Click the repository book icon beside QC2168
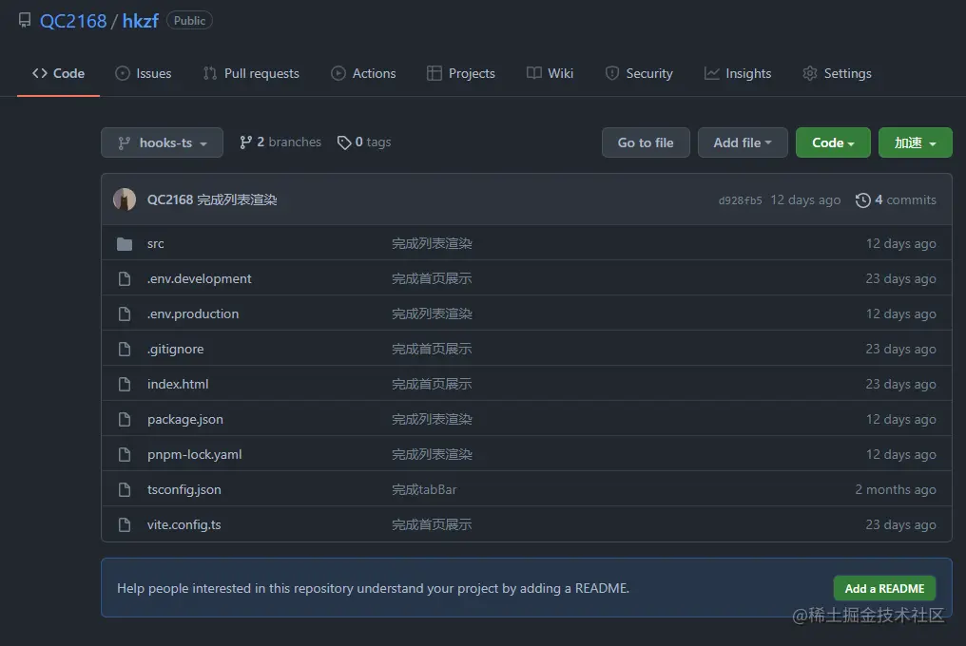This screenshot has width=966, height=646. click(25, 20)
